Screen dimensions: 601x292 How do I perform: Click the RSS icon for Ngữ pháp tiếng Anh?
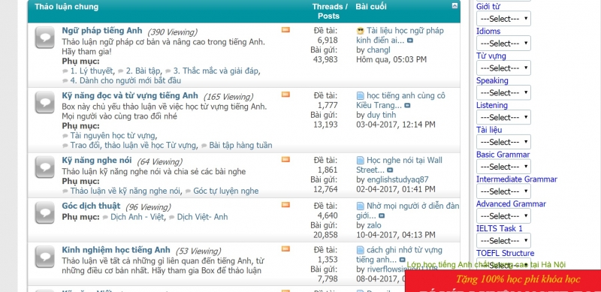[285, 30]
